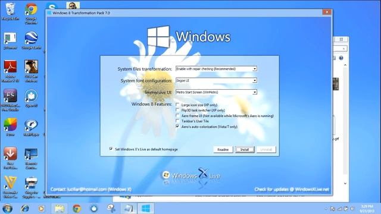Close the Windows 8 Transformation Pack window
This screenshot has height=214, width=381.
point(327,12)
